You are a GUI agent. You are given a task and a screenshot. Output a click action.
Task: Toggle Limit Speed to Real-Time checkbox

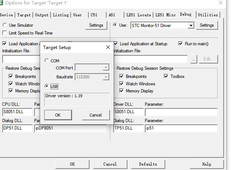[x=4, y=33]
